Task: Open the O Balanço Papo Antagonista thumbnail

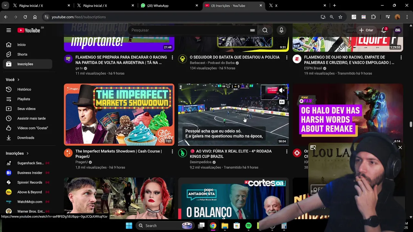Action: point(233,198)
